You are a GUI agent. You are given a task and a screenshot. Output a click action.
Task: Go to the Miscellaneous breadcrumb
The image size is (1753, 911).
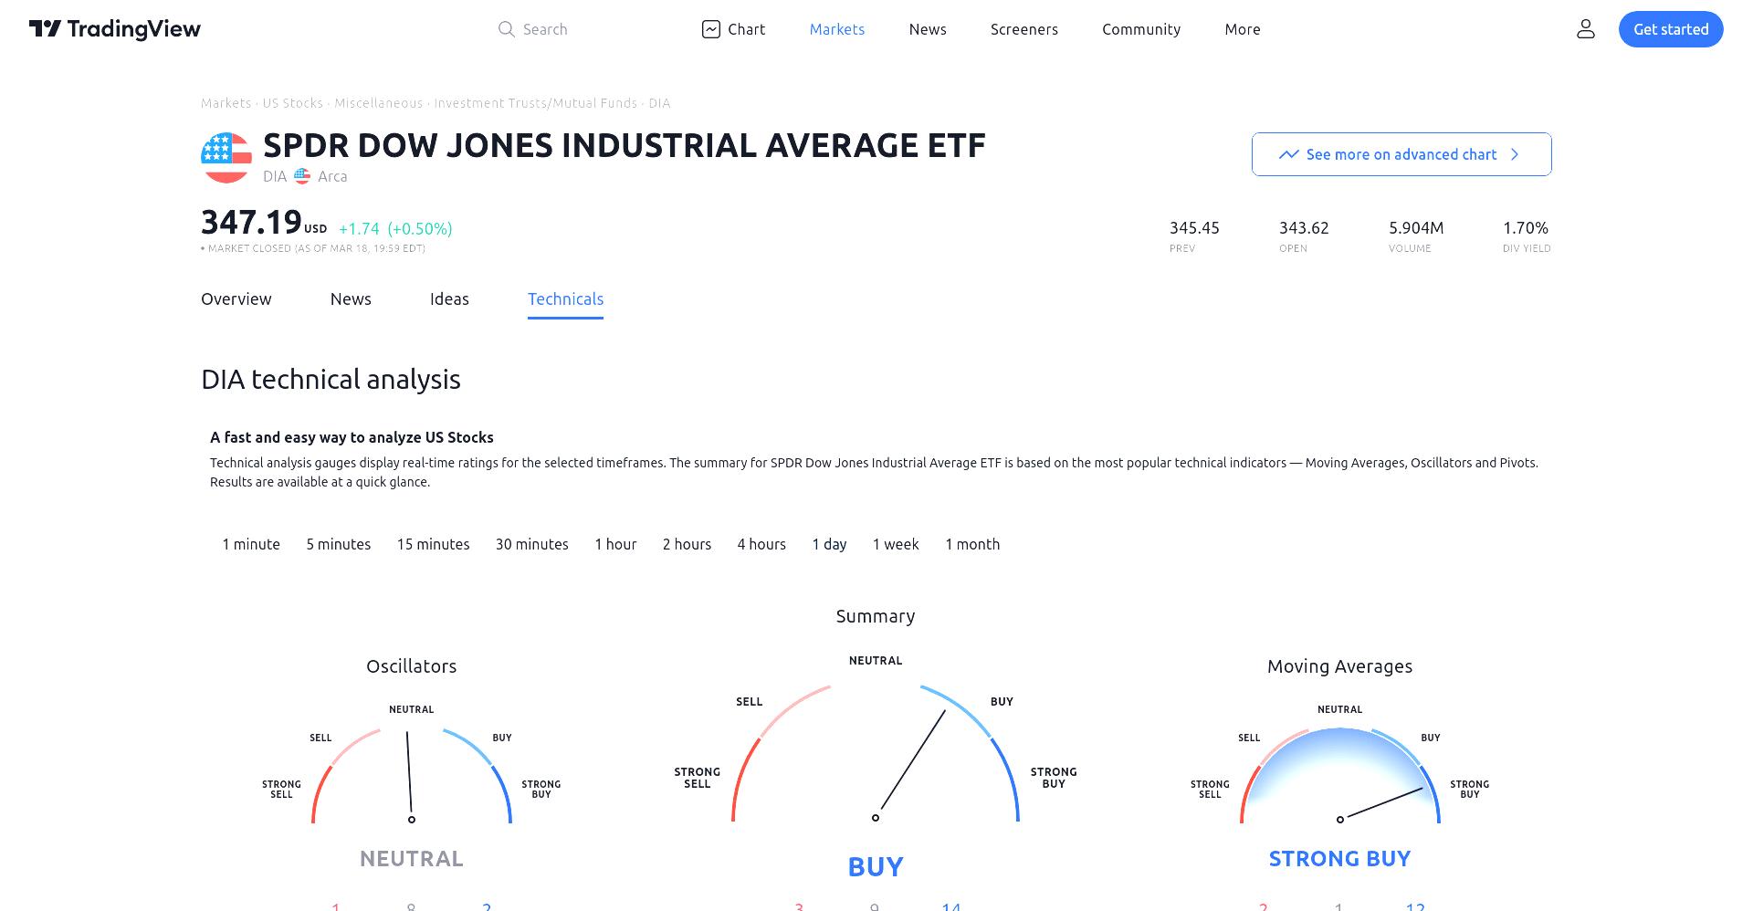tap(379, 103)
